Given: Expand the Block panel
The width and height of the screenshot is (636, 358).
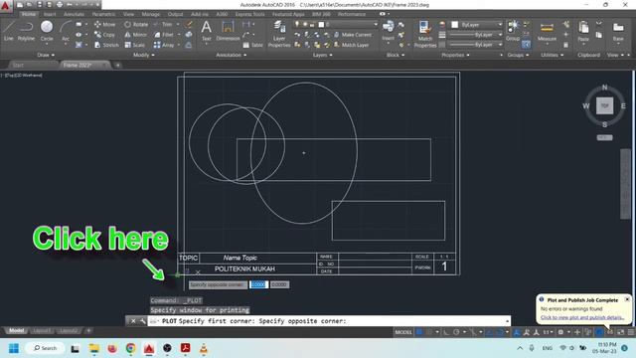Looking at the screenshot, I should (396, 55).
